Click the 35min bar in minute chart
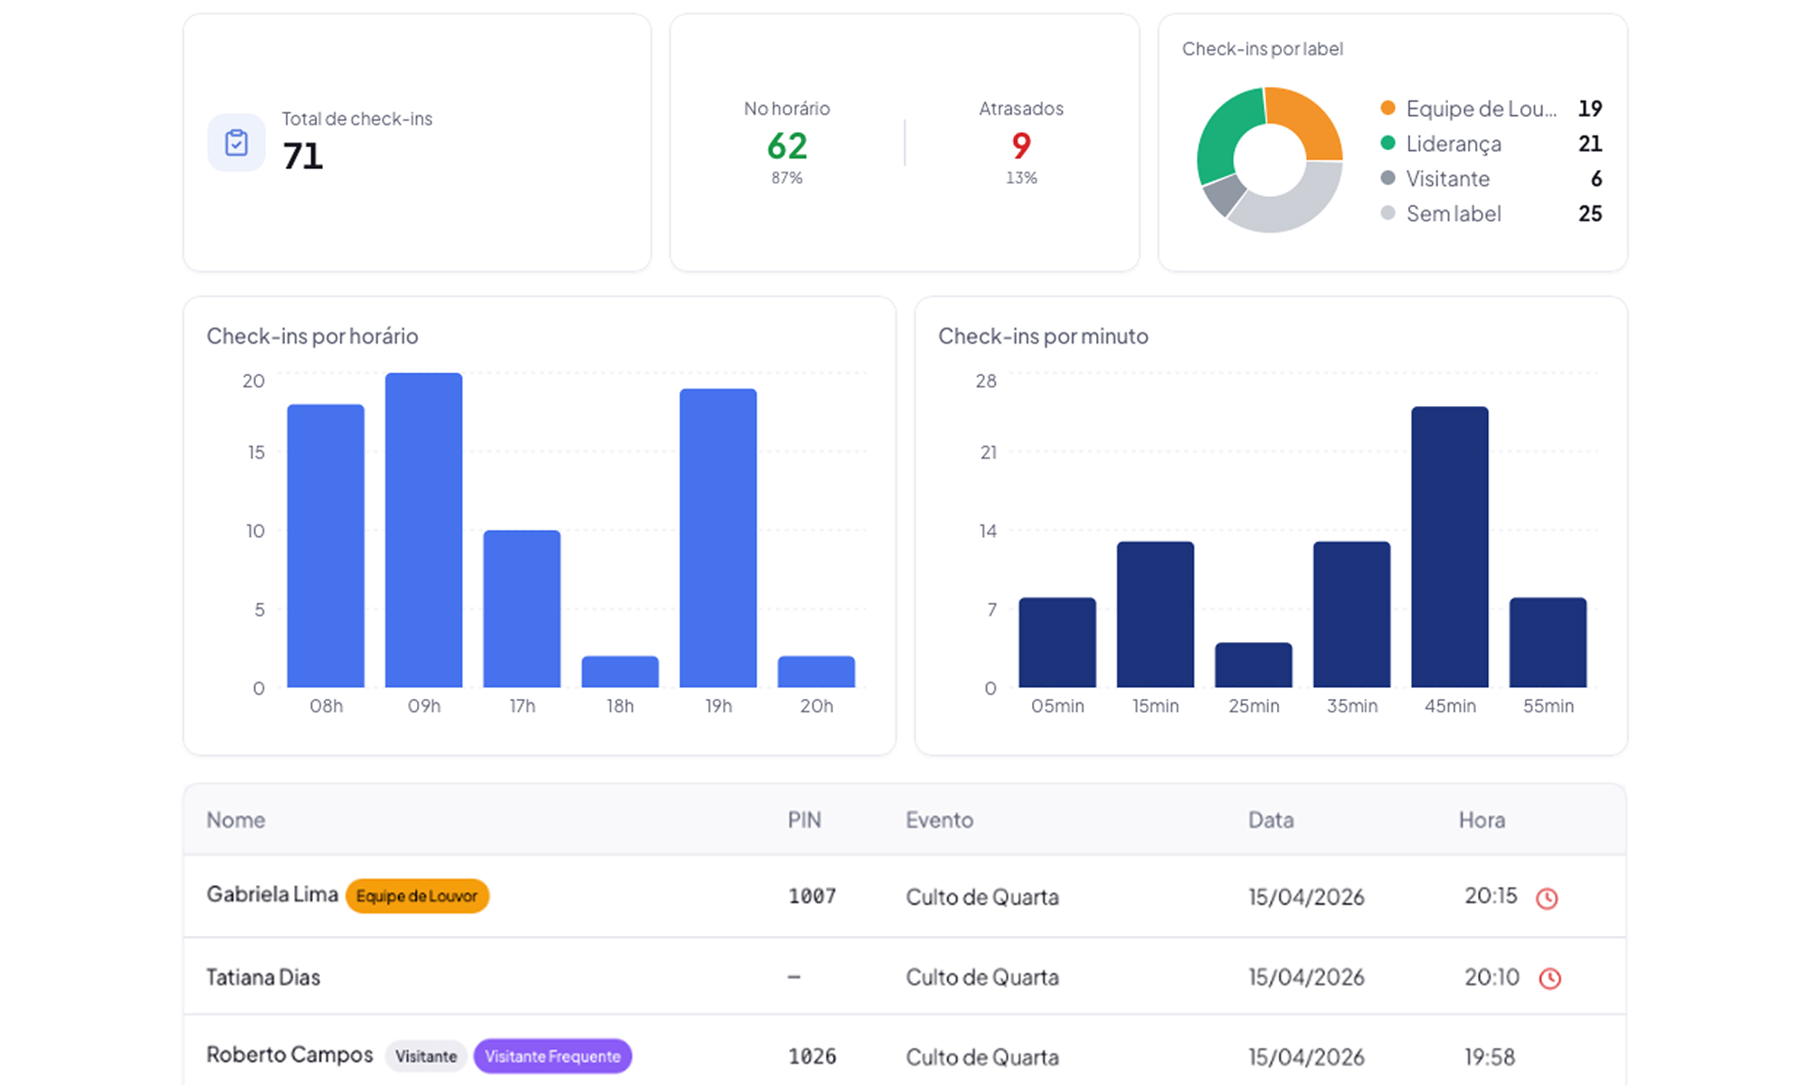The width and height of the screenshot is (1809, 1085). 1352,615
